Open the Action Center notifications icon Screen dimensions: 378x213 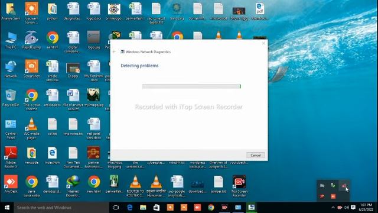[353, 208]
